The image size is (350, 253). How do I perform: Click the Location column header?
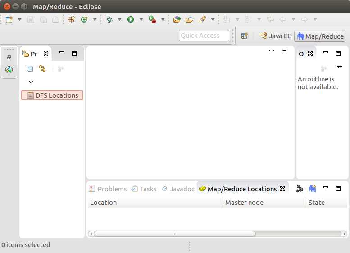tap(155, 203)
